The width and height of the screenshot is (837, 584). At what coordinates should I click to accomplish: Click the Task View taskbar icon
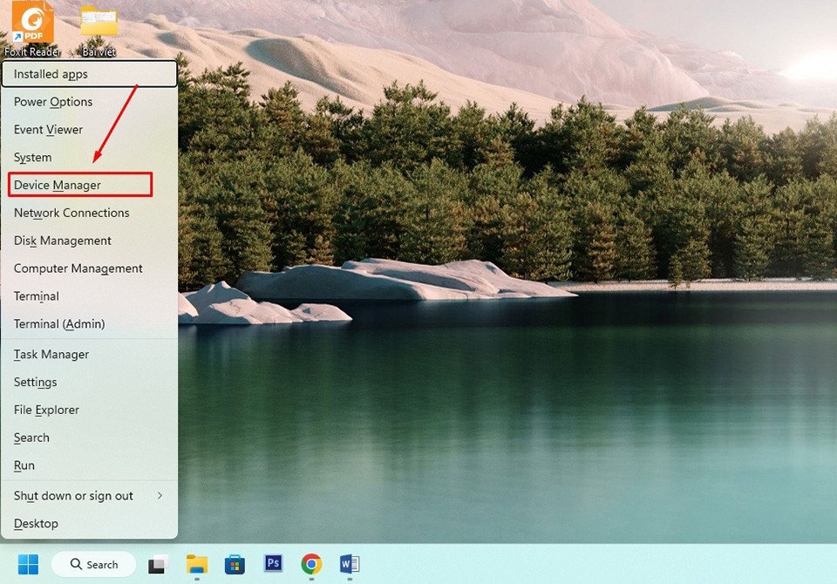tap(157, 564)
